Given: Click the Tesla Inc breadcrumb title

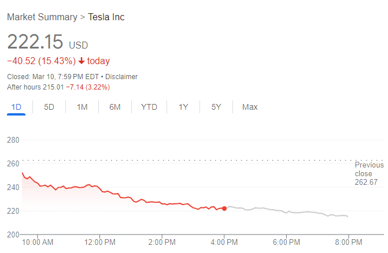Looking at the screenshot, I should click(x=106, y=17).
